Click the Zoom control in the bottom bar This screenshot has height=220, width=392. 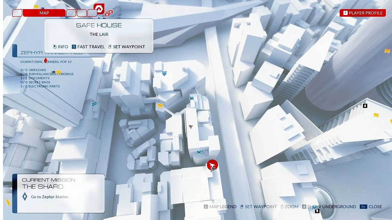pos(289,207)
